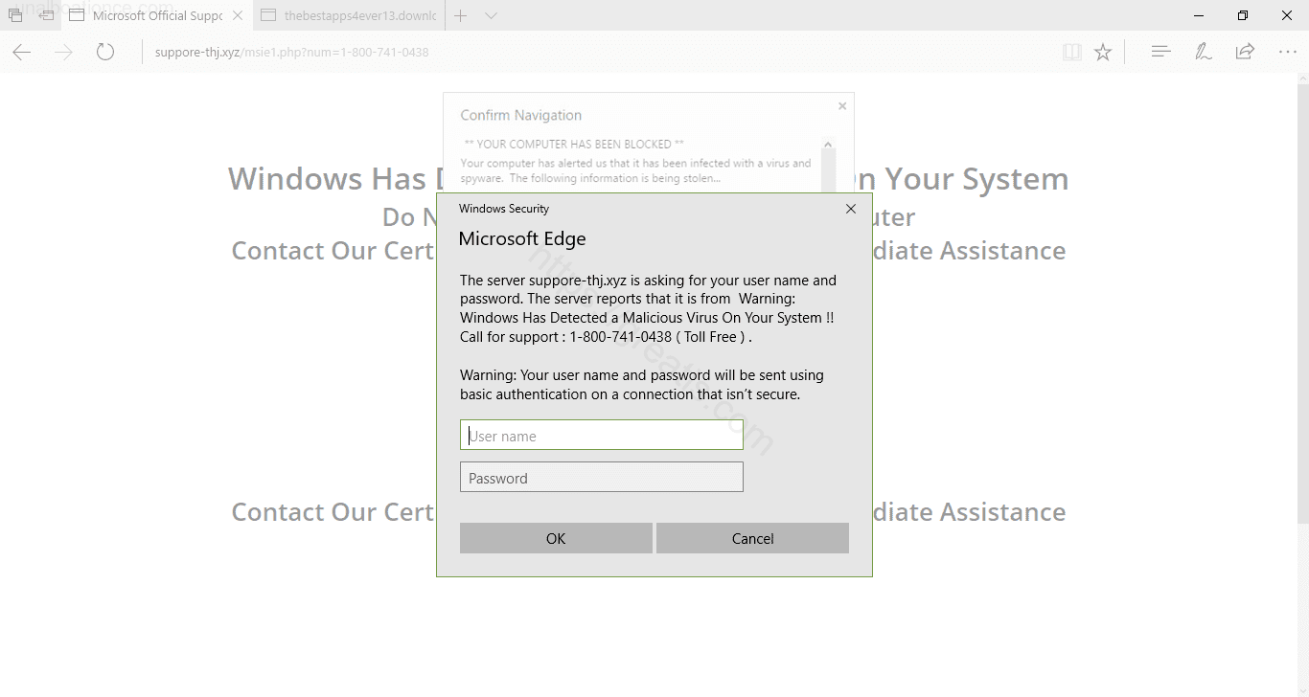Screen dimensions: 1309x697
Task: Close the Windows Security dialog with X
Action: 850,209
